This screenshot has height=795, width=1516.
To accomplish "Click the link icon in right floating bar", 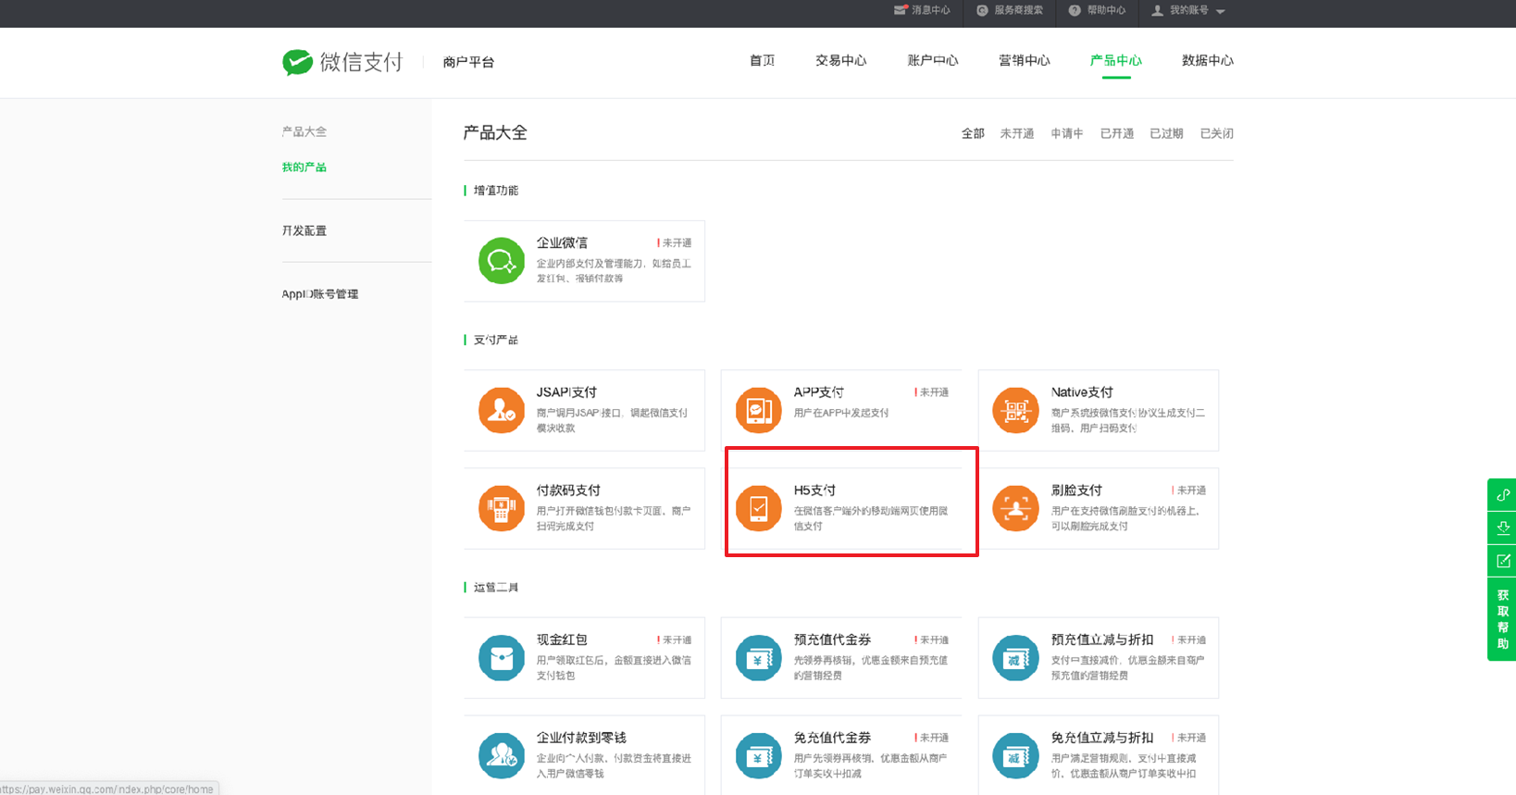I will coord(1503,494).
